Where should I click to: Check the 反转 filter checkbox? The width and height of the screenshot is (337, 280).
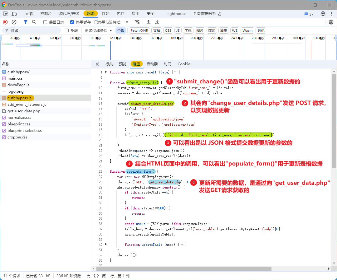pos(67,30)
